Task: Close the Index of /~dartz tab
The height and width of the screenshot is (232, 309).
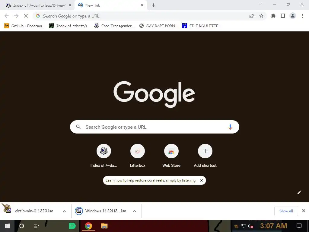Action: tap(70, 5)
